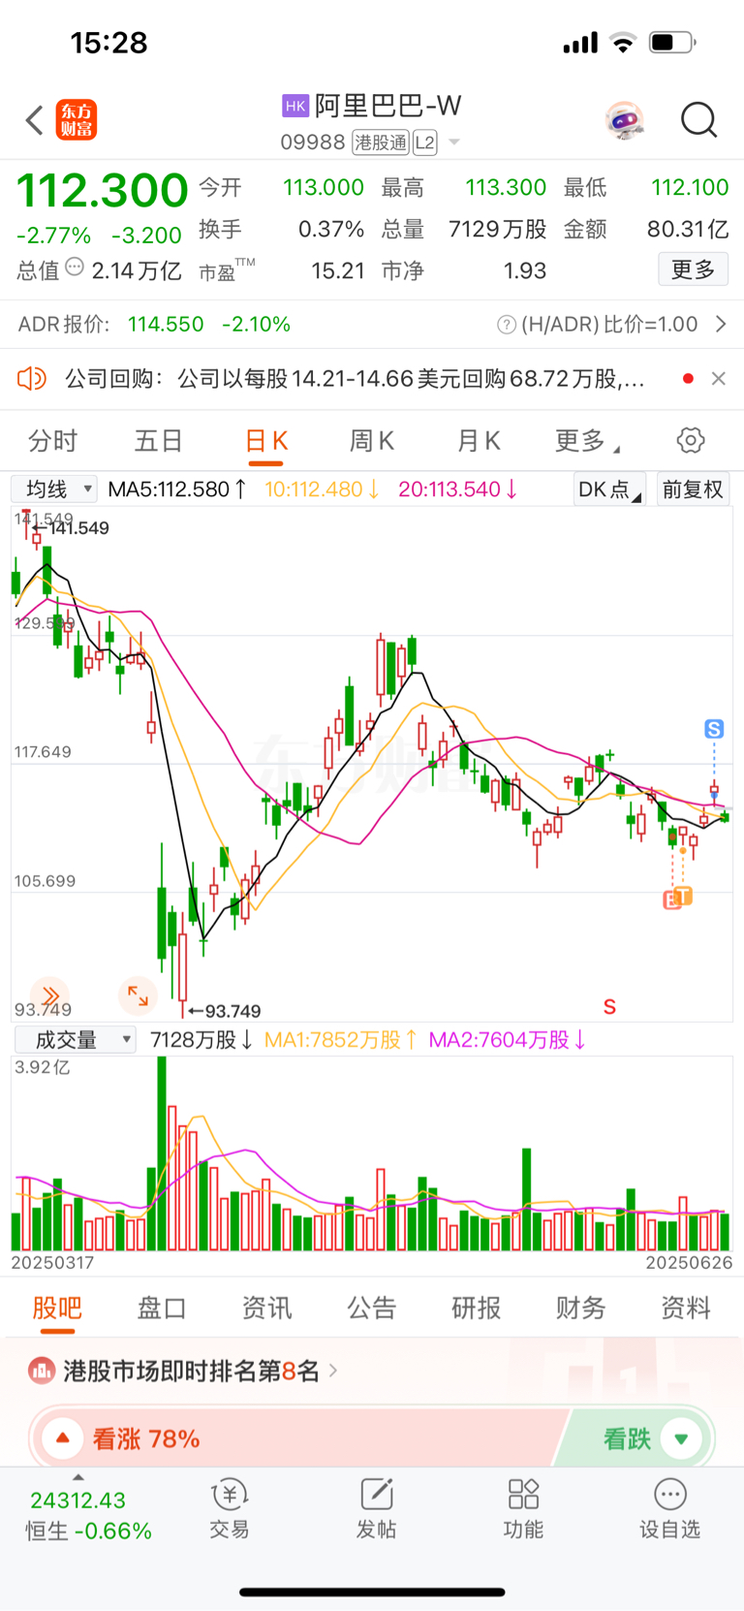Open the 公司回购 news ticker text
This screenshot has width=744, height=1611.
355,378
